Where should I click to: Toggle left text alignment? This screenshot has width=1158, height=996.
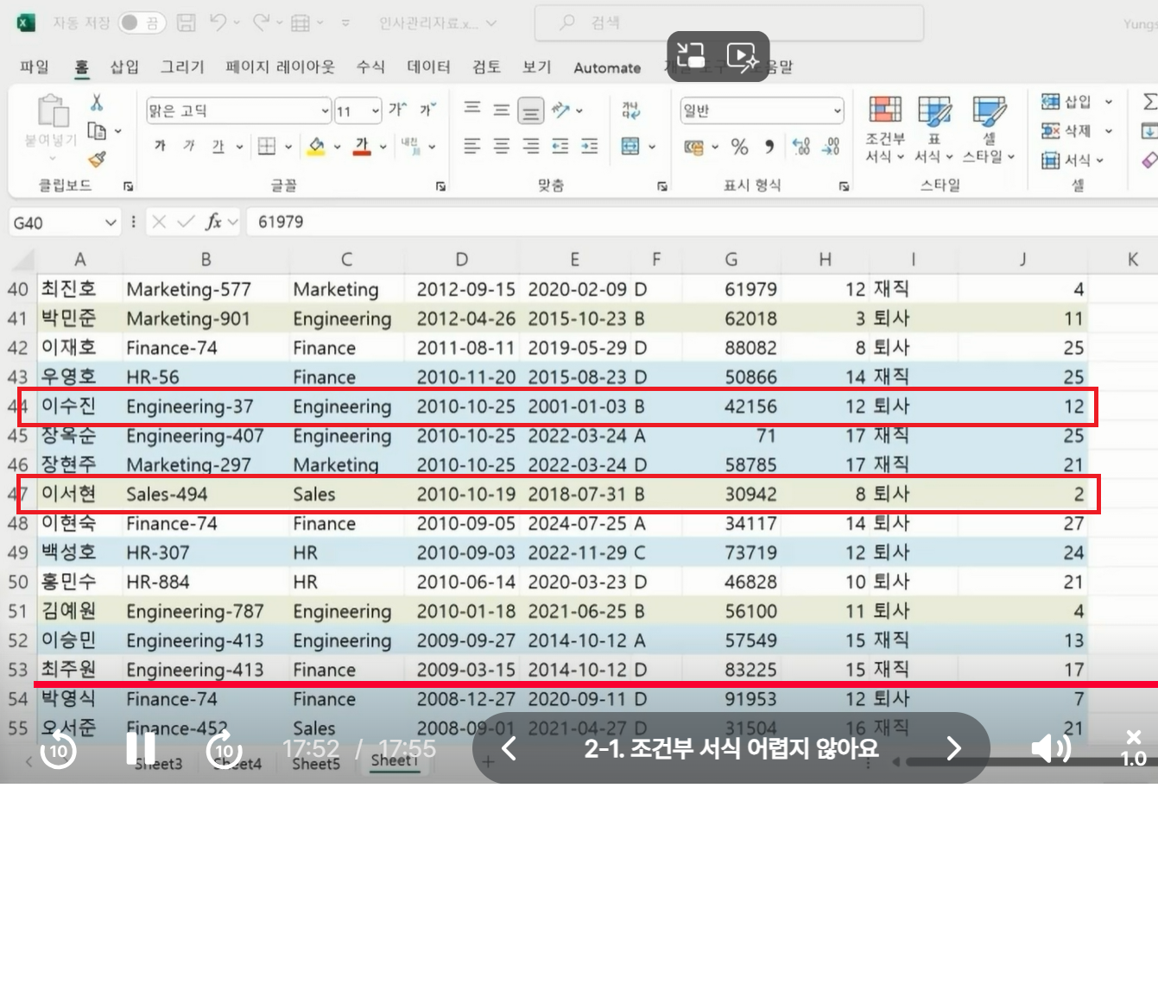(x=472, y=146)
